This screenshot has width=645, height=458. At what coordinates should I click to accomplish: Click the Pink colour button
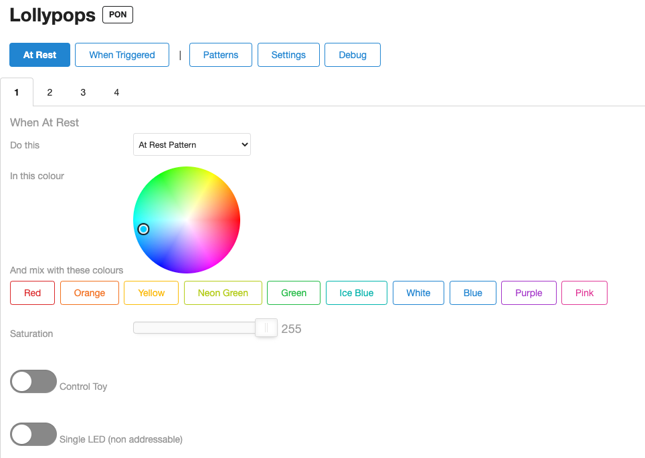click(x=584, y=293)
